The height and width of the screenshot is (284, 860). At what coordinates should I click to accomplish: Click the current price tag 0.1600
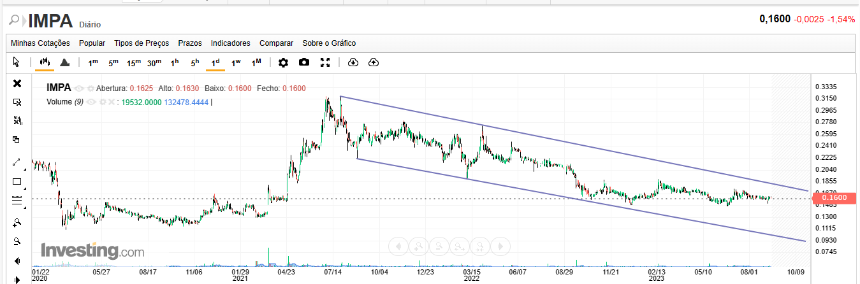(x=834, y=199)
